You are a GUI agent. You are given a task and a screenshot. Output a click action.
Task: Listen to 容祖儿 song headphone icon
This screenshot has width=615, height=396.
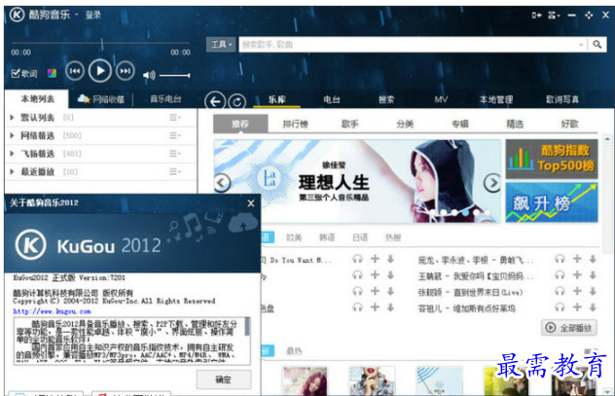pos(560,307)
